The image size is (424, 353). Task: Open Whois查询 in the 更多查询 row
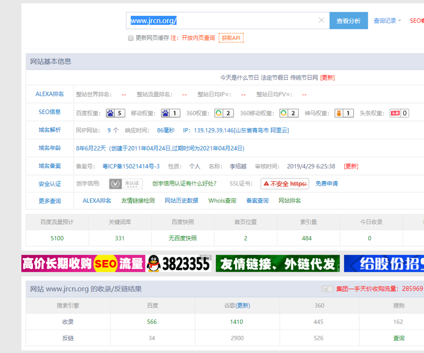point(222,200)
